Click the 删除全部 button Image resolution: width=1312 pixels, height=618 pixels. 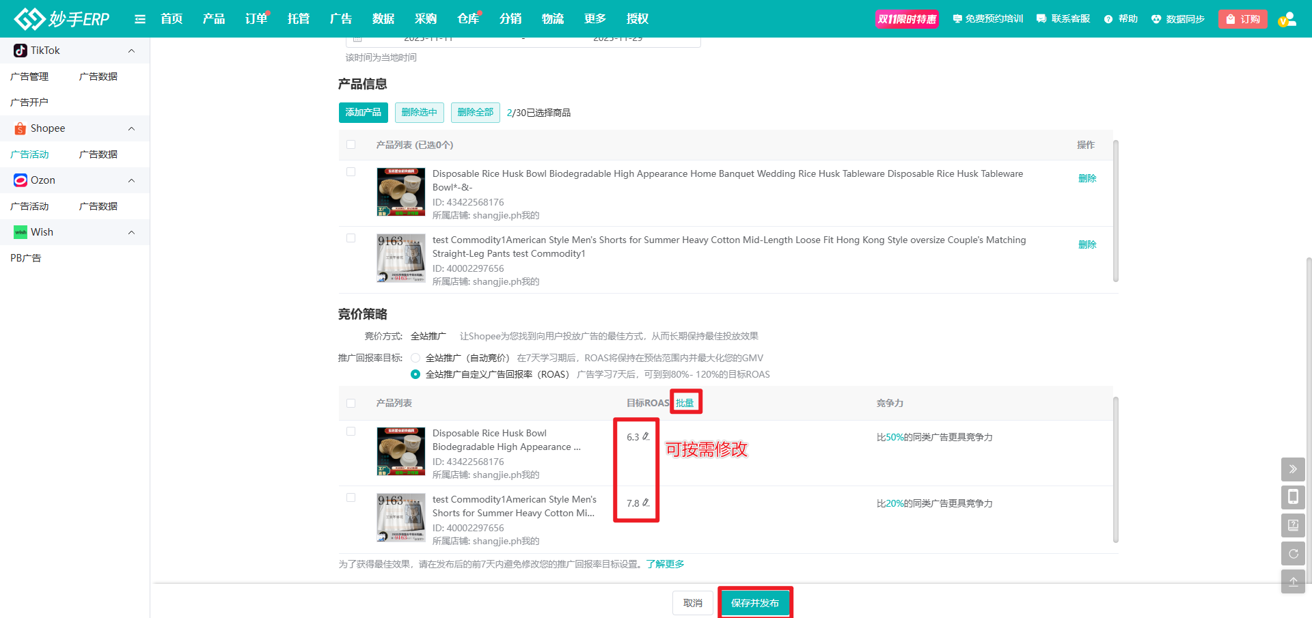(476, 113)
